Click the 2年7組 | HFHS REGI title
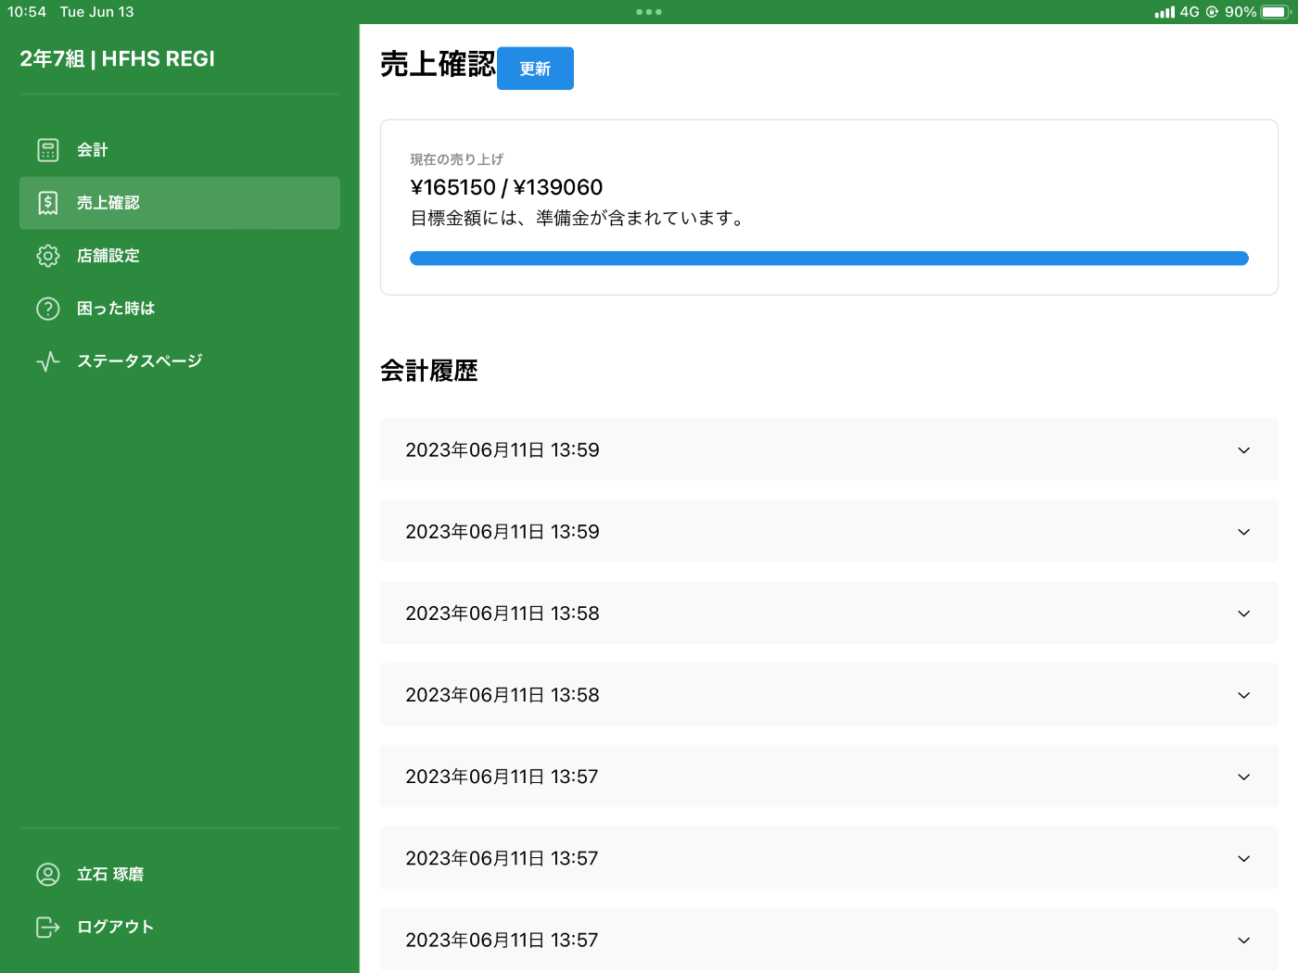Screen dimensions: 1298x973 [118, 58]
